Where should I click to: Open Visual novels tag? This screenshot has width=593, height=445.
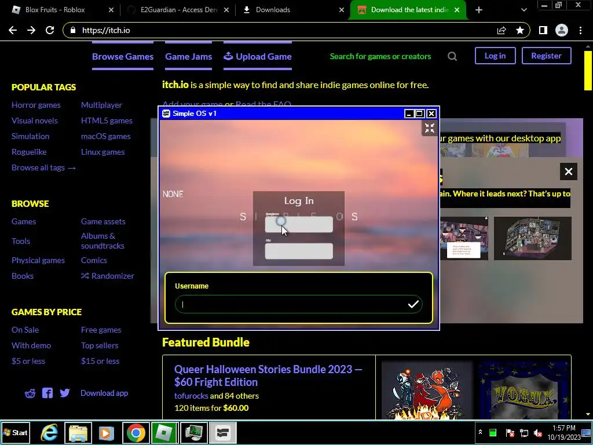coord(34,121)
